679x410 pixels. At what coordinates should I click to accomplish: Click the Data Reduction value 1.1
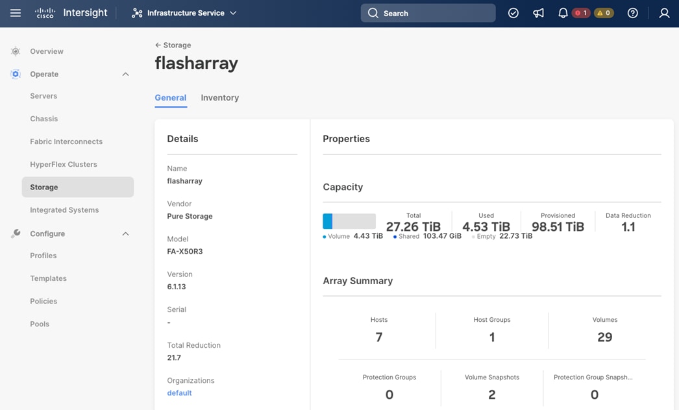tap(628, 226)
